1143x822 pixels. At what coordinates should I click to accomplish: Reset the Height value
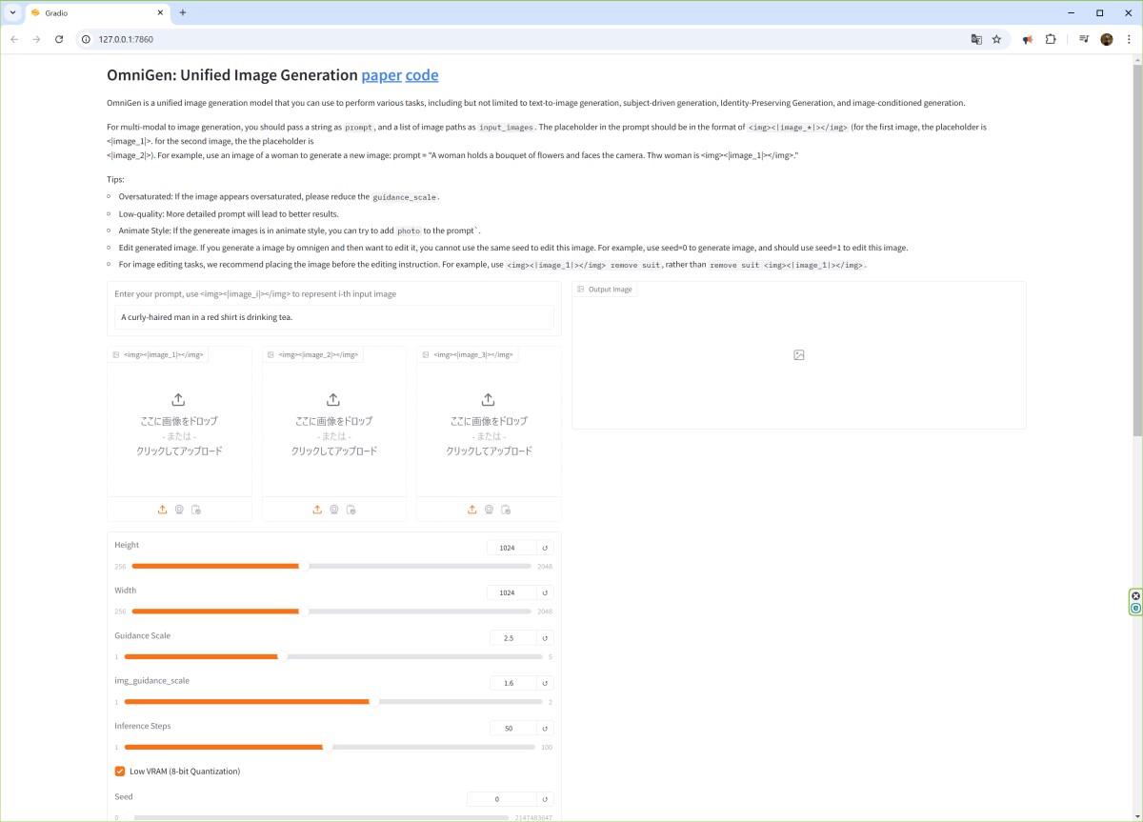click(545, 548)
